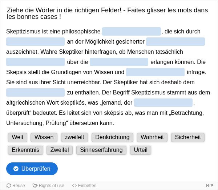218x190 pixels.
Task: Click blank field before 'zu enthalten'
Action: tap(35, 92)
